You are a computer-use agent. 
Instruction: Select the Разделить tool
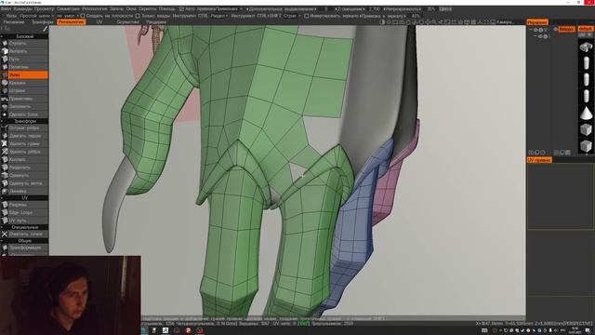24,167
